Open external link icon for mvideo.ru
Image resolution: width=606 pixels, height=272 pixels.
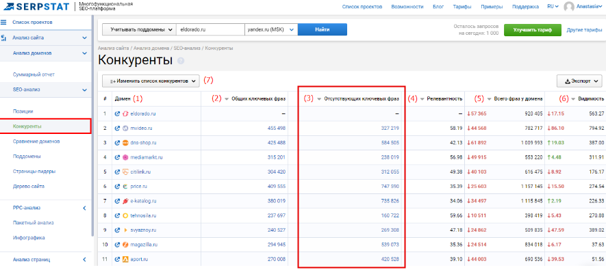pos(118,128)
